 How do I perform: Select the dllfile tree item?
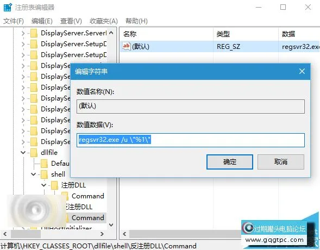[49, 153]
